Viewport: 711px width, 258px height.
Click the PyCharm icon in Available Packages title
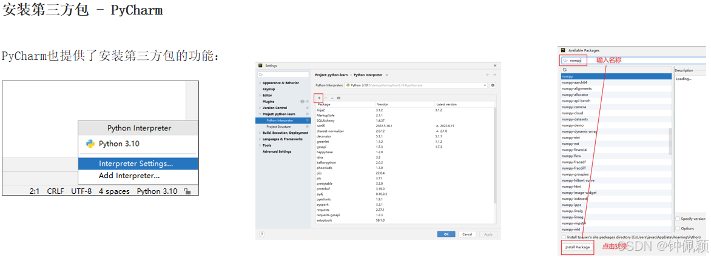[563, 50]
